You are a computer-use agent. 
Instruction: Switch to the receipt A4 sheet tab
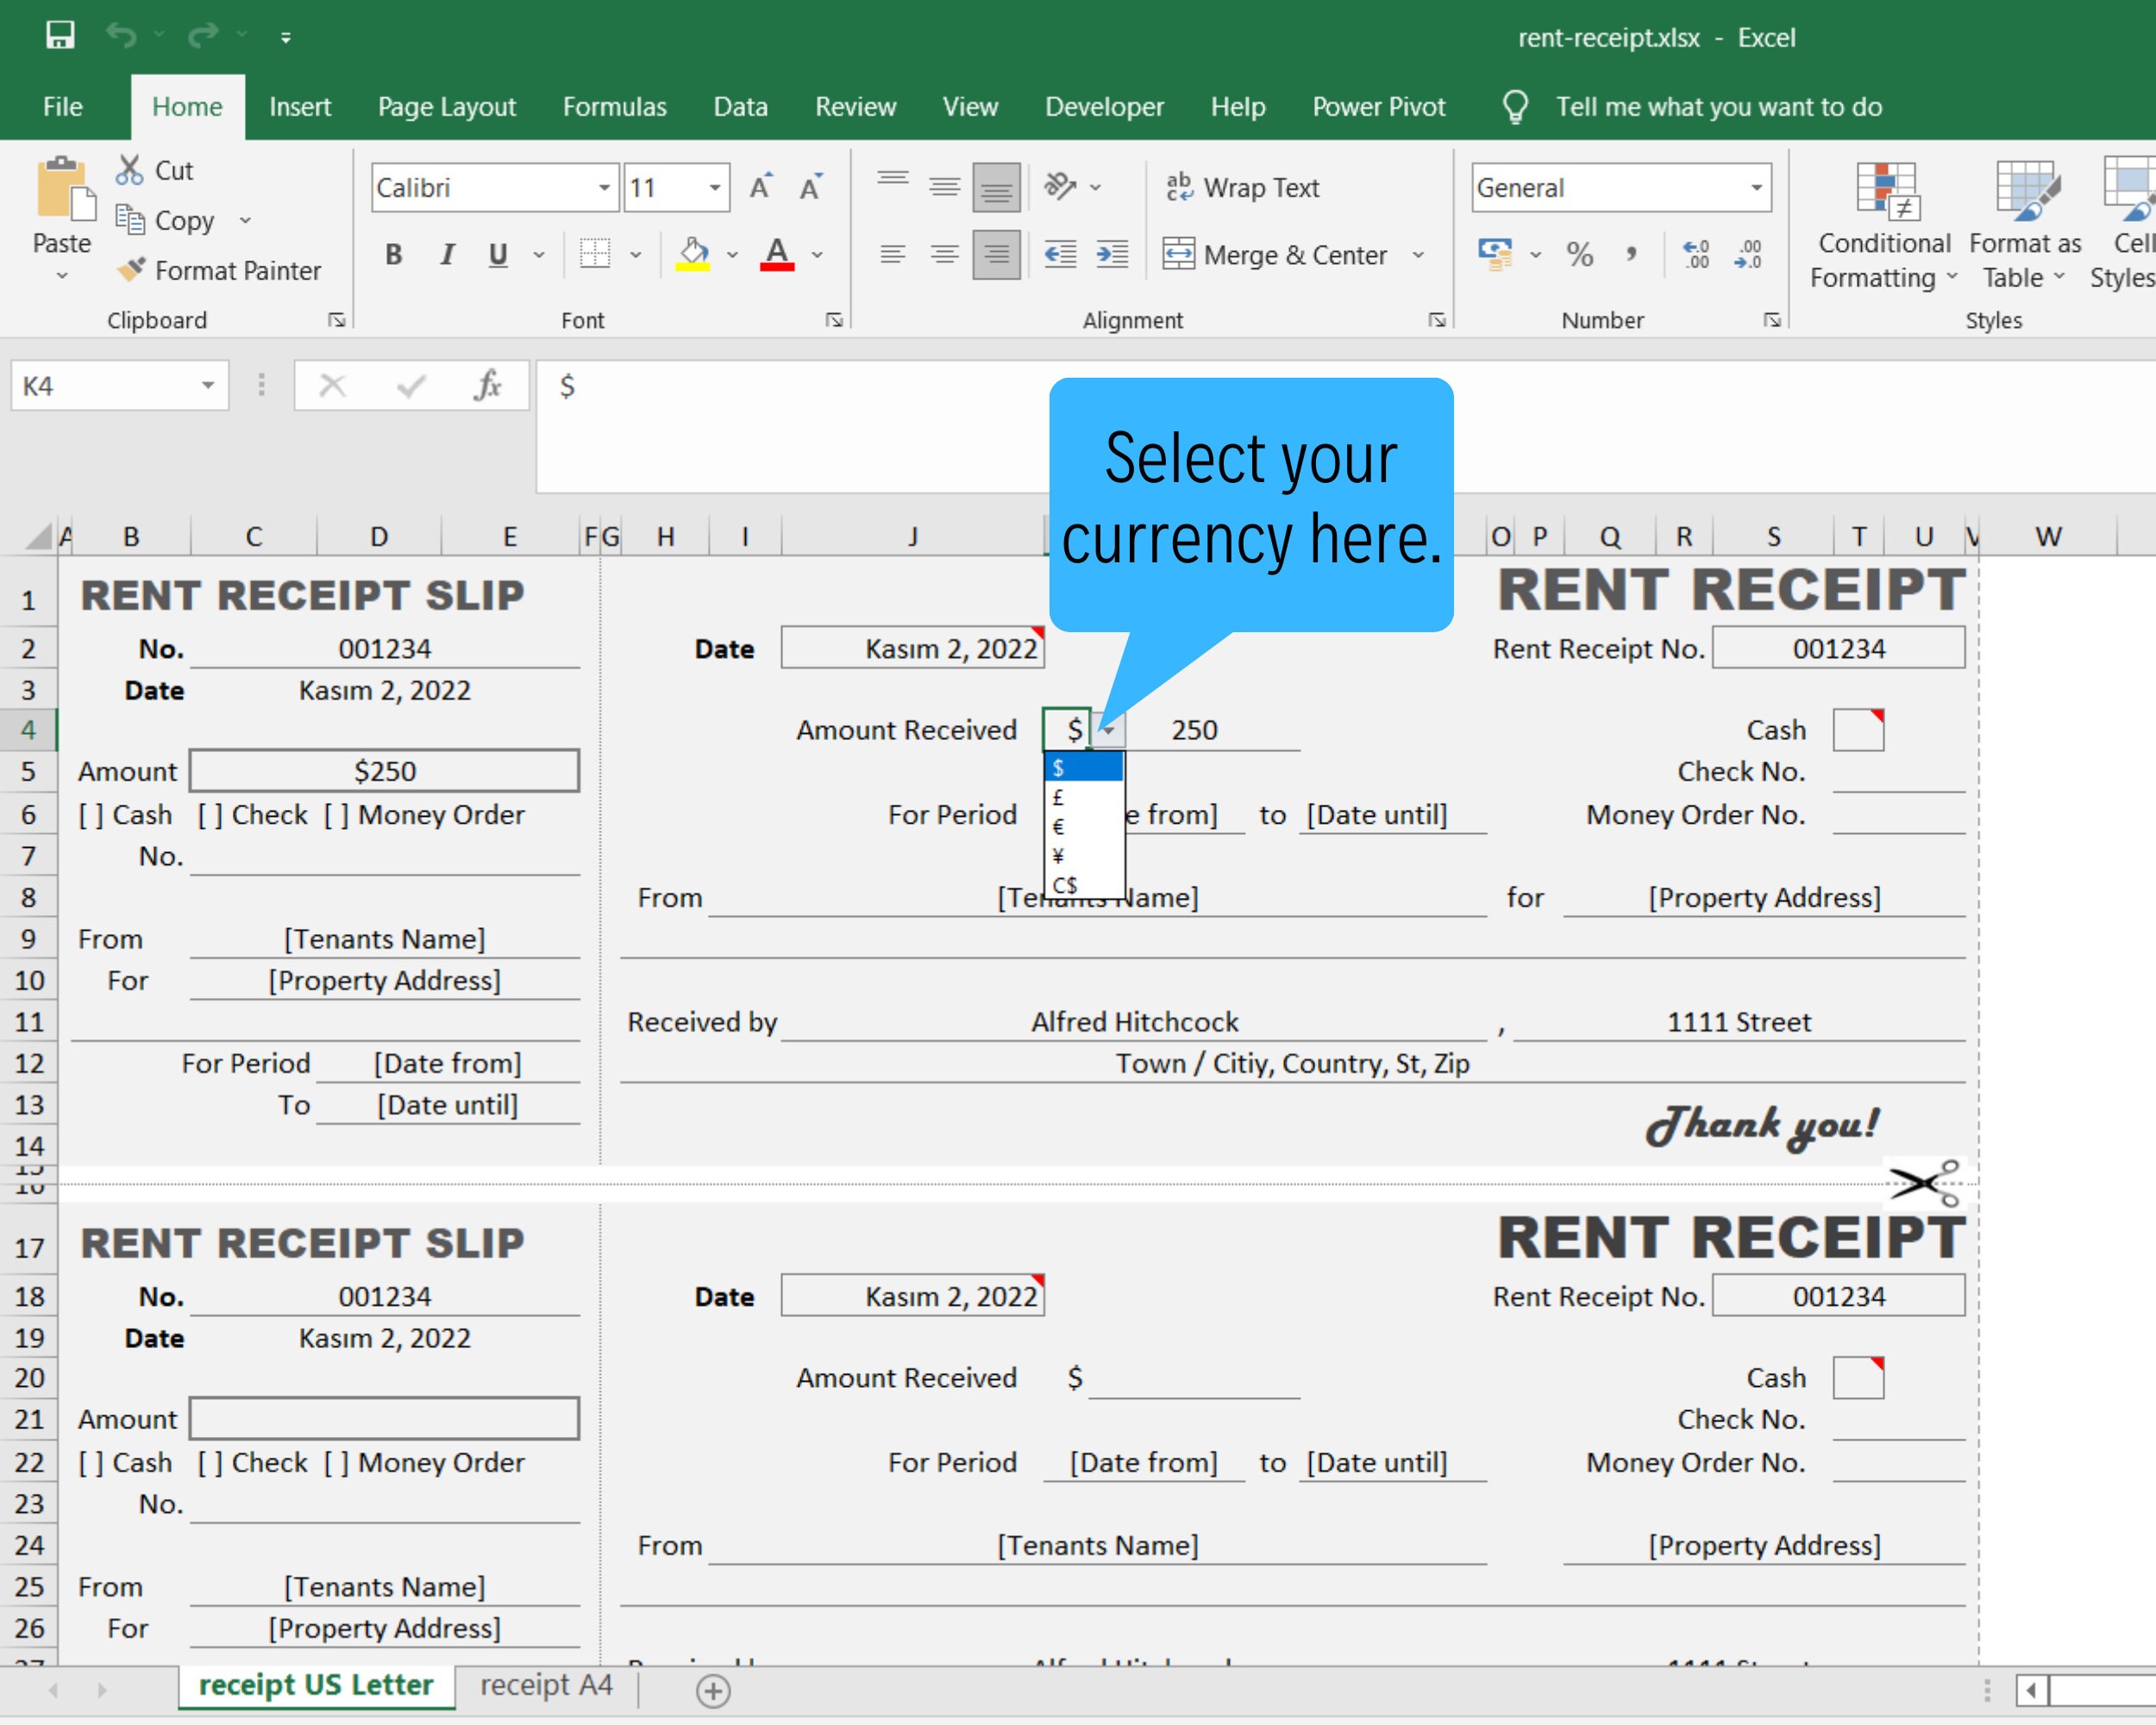click(545, 1684)
